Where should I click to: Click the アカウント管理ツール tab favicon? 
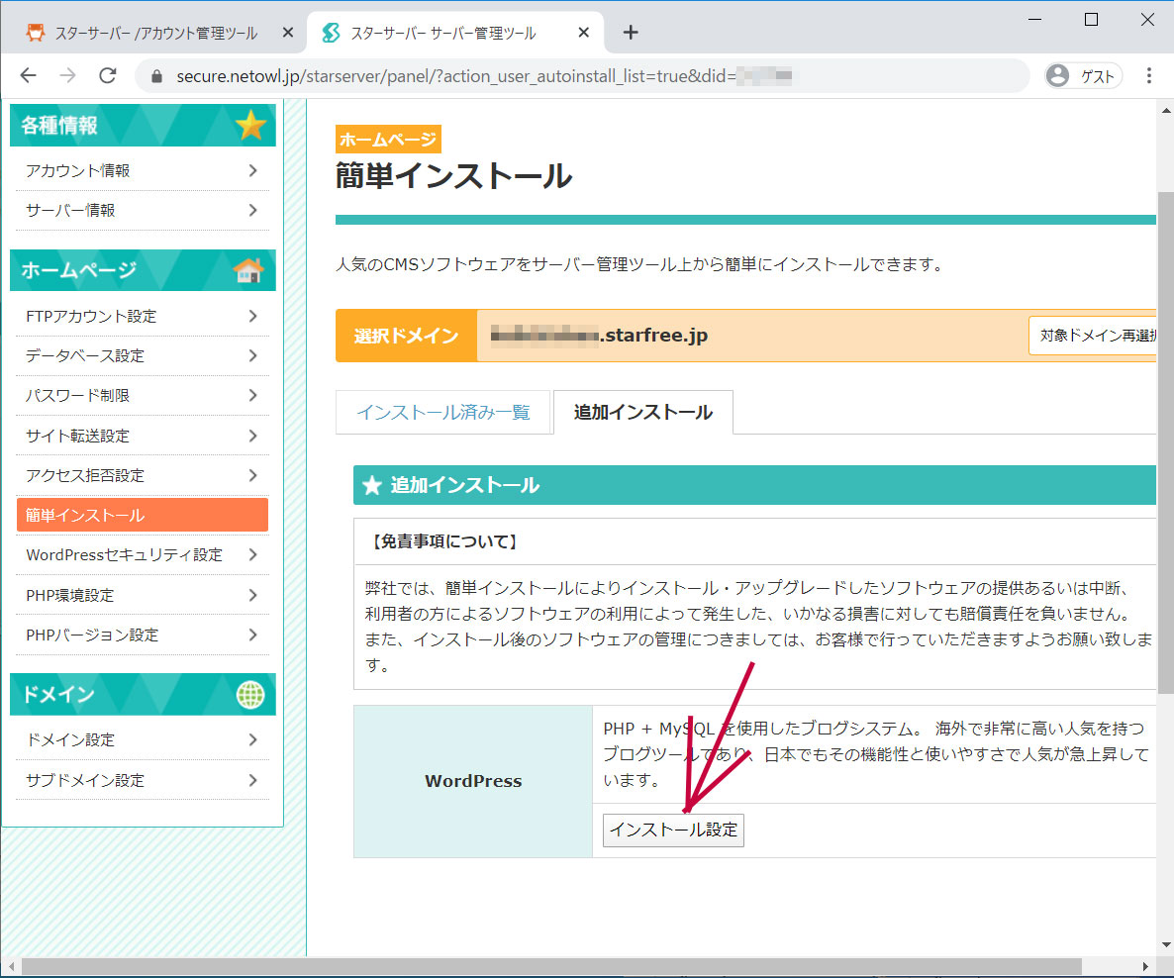[x=36, y=33]
